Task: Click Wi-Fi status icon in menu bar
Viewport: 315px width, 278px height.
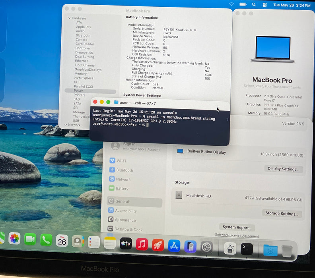Action: (x=231, y=4)
